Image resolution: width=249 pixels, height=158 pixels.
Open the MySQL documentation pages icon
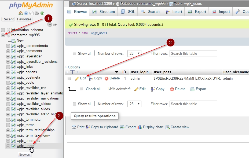point(31,13)
